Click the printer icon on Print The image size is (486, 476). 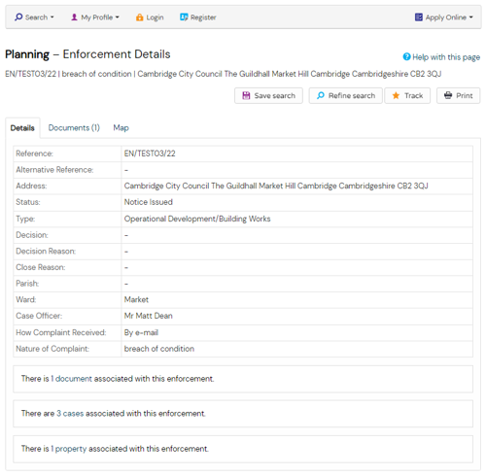(x=448, y=95)
